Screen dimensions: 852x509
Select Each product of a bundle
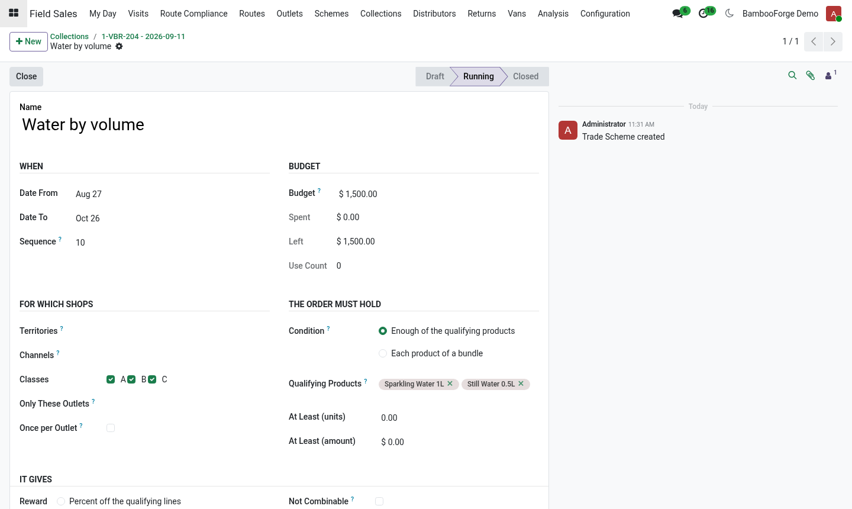click(383, 353)
